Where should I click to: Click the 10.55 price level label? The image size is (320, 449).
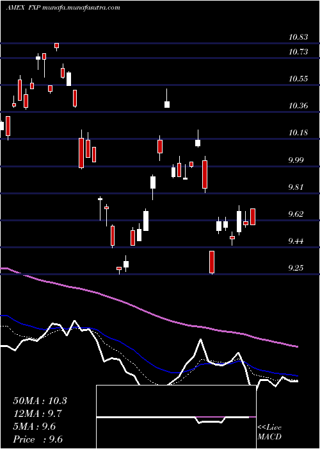(299, 79)
